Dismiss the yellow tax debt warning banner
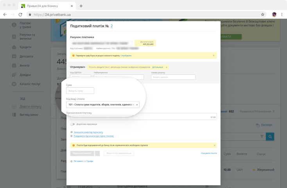The height and width of the screenshot is (188, 287). 213,56
